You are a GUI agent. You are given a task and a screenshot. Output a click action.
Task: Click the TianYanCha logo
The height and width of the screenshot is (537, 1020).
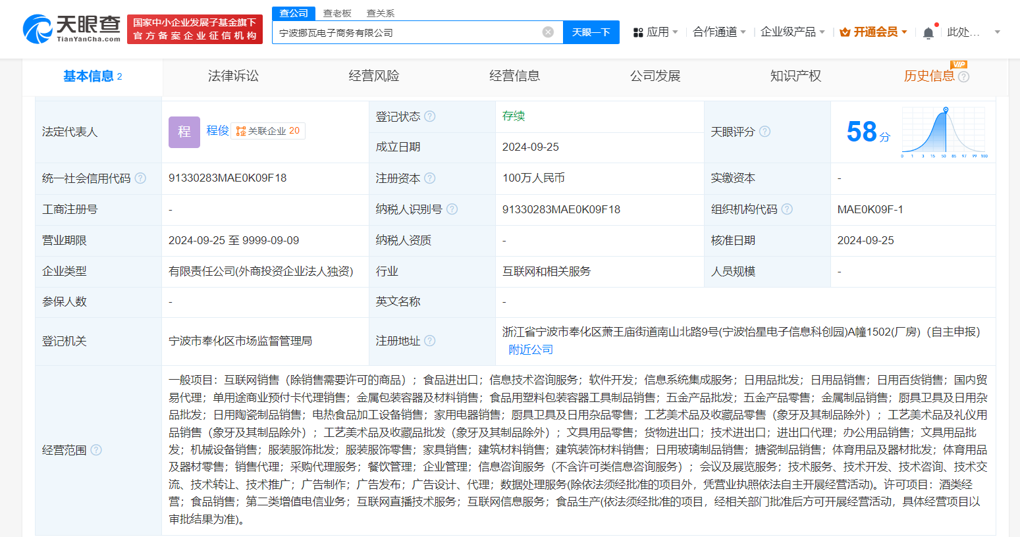71,29
